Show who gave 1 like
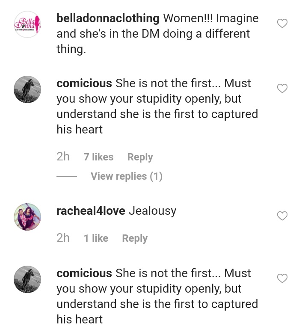The image size is (308, 326). coord(96,238)
